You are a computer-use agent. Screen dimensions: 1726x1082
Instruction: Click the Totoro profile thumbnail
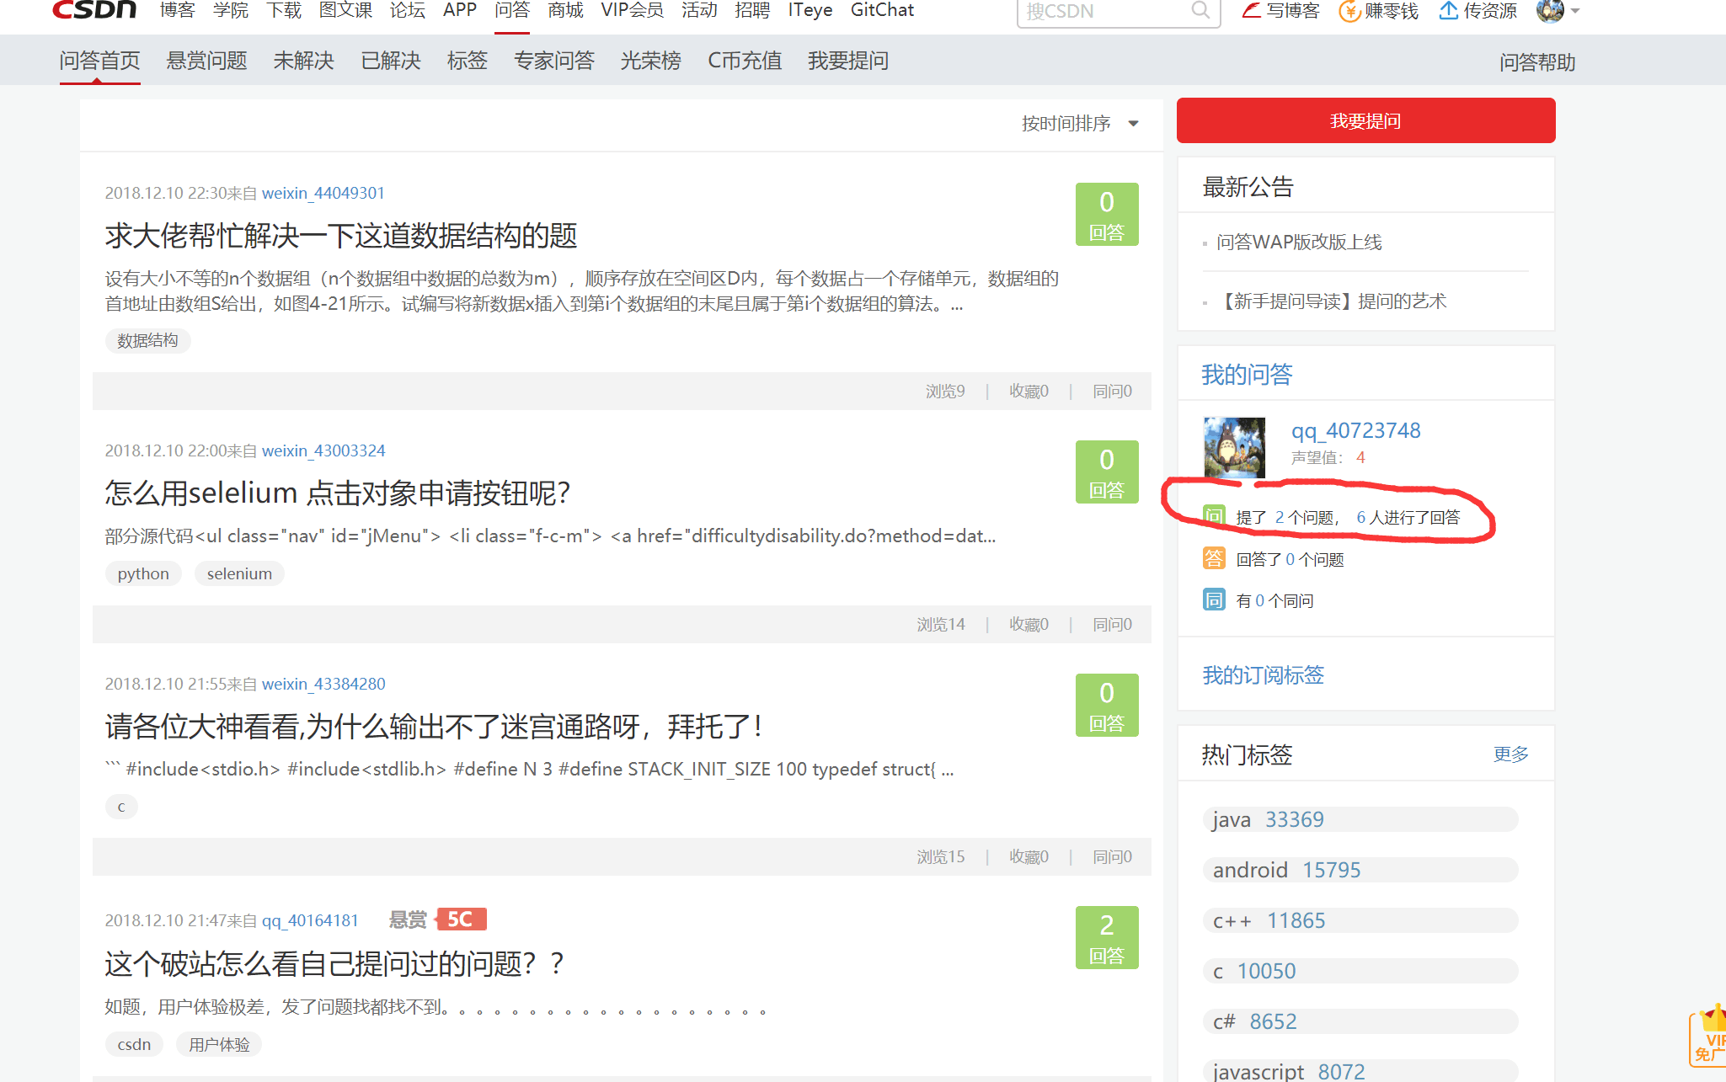coord(1234,447)
